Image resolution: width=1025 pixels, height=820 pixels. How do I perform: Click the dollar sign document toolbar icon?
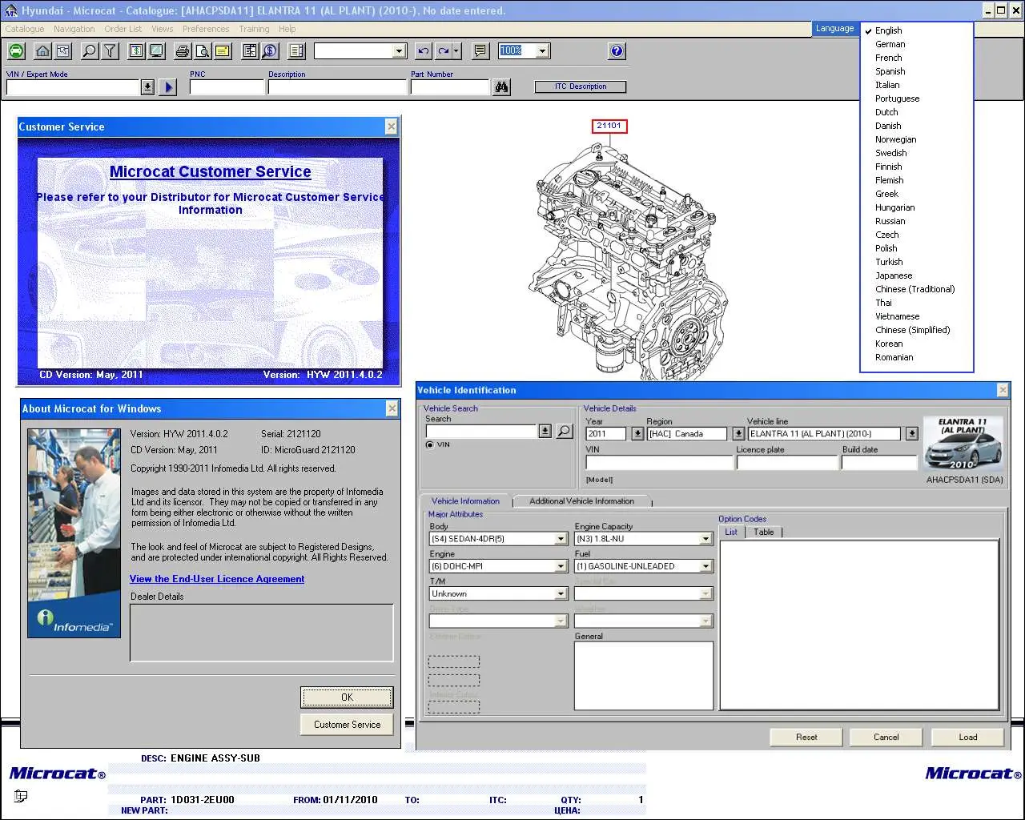136,51
